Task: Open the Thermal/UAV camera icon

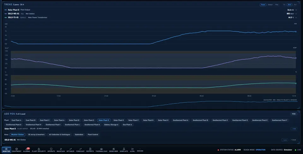Action: [101, 150]
